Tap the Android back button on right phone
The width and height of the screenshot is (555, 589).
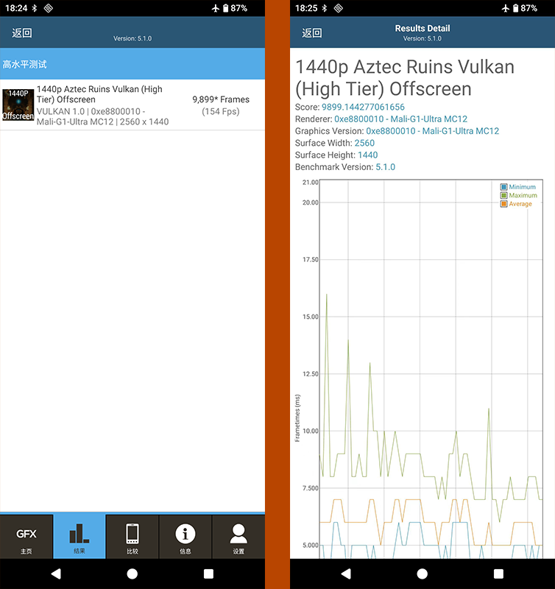346,574
